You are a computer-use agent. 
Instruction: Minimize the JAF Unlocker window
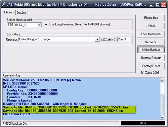[x=151, y=4]
